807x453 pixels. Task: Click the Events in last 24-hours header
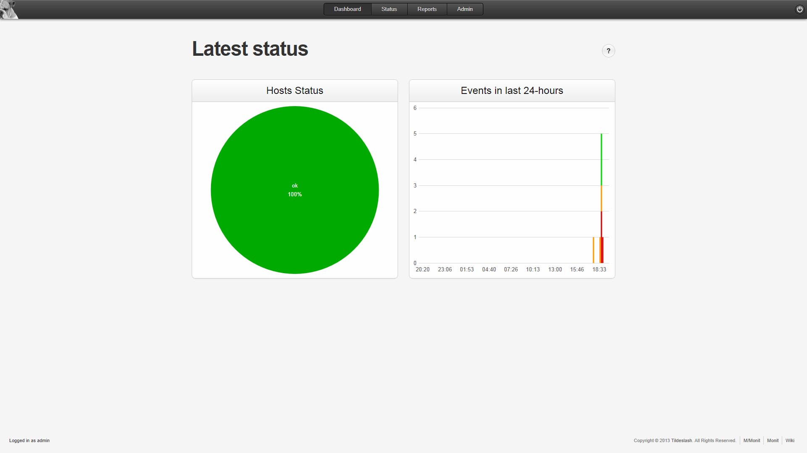512,91
